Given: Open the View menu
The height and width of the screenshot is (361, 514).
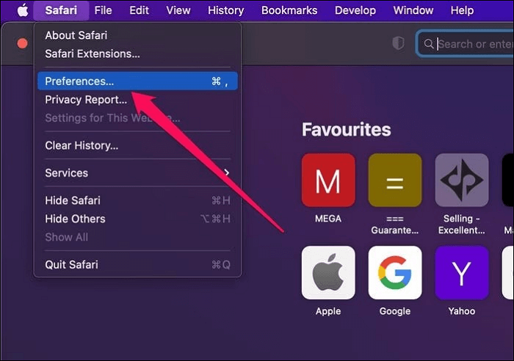Looking at the screenshot, I should point(178,10).
